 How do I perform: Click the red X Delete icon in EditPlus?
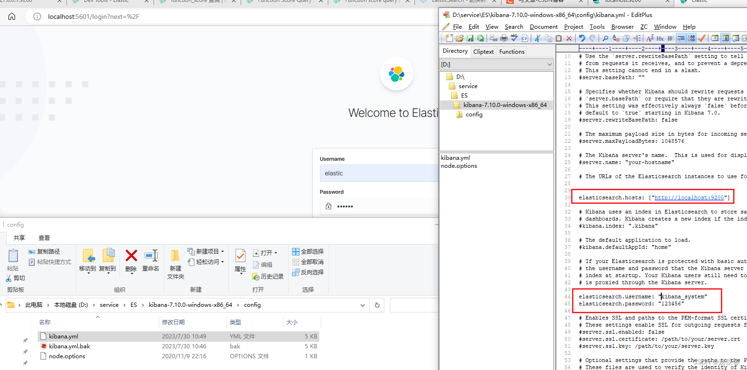tap(569, 38)
